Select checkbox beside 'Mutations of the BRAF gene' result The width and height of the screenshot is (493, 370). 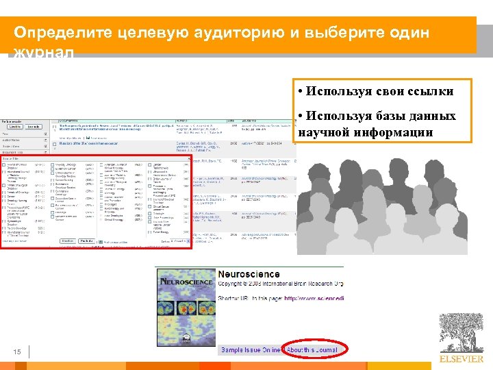[54, 145]
